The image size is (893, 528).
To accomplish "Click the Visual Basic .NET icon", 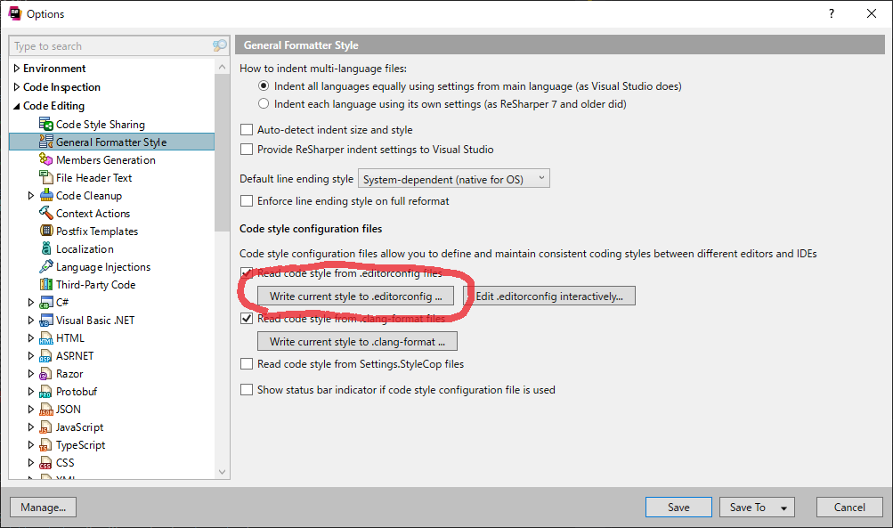I will click(46, 321).
